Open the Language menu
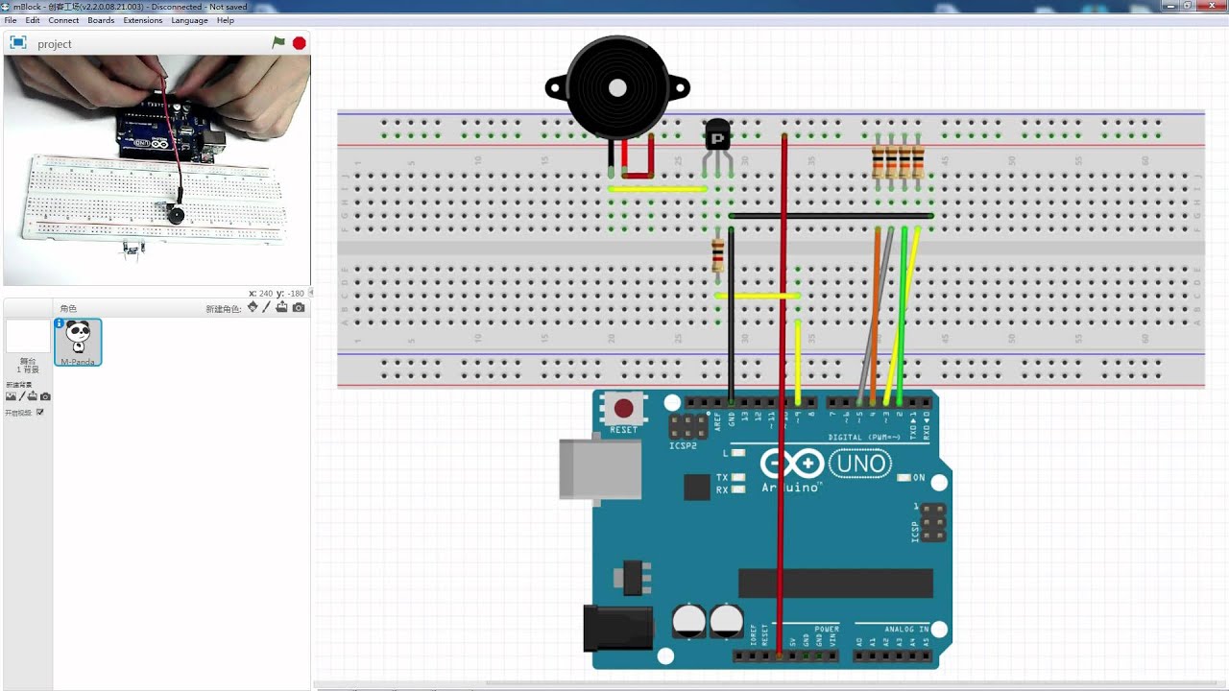Screen dimensions: 1229x691 pyautogui.click(x=189, y=20)
